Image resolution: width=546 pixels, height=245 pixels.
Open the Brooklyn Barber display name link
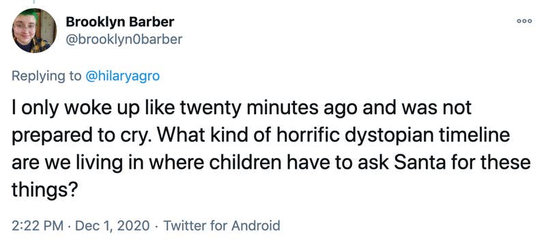(x=120, y=22)
